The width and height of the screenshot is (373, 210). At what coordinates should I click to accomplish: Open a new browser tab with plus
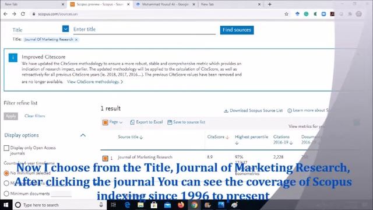(269, 4)
